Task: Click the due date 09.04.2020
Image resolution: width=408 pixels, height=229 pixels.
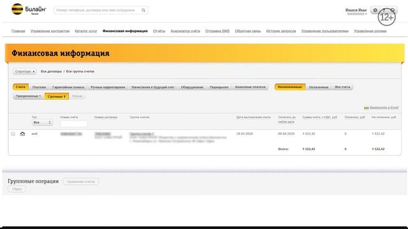Action: tap(286, 134)
